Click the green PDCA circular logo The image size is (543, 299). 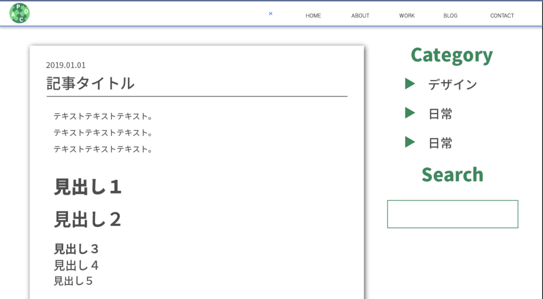[20, 13]
